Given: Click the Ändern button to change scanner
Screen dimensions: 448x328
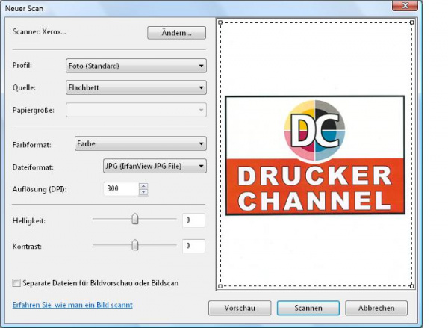Looking at the screenshot, I should (x=176, y=33).
